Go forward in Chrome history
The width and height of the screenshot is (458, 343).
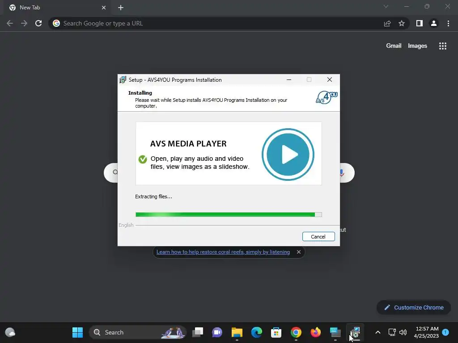point(24,23)
